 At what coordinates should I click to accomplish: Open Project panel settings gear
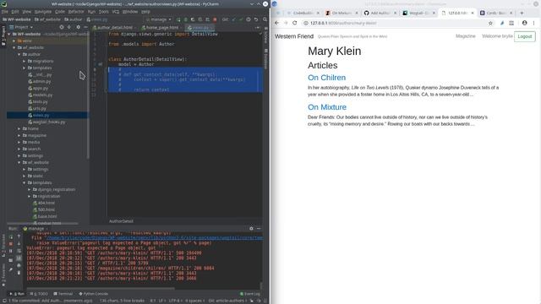(79, 27)
